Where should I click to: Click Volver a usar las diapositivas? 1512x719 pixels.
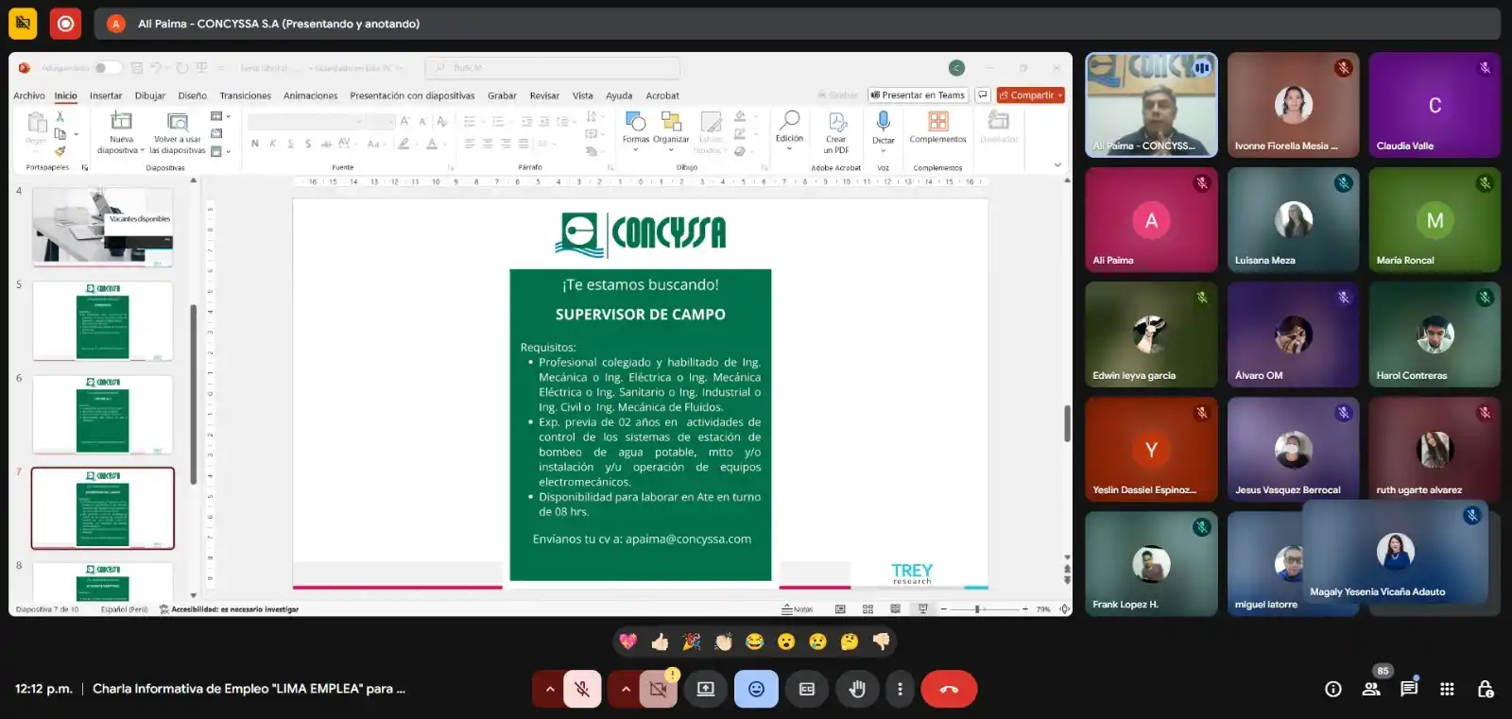tap(177, 132)
